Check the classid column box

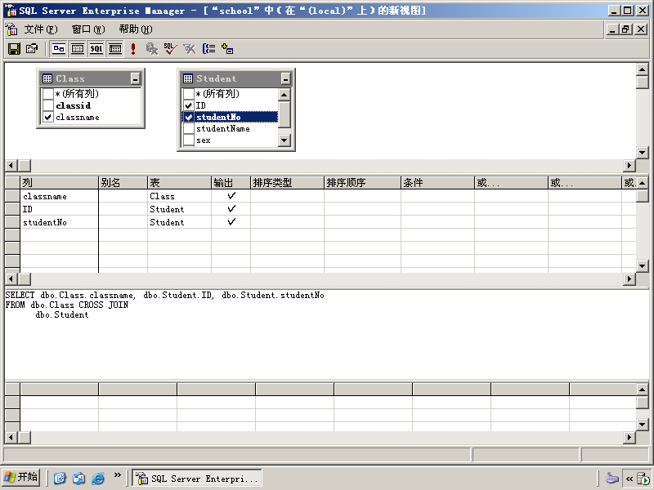pos(48,105)
